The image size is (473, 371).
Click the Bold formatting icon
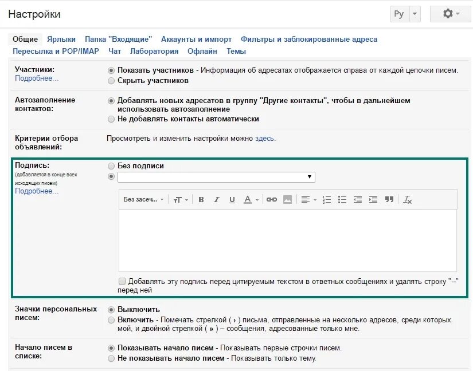point(201,200)
